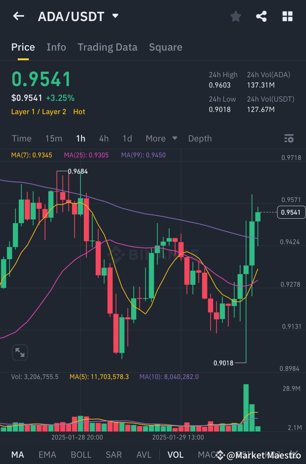Open the Depth view
This screenshot has height=464, width=306.
pyautogui.click(x=200, y=139)
